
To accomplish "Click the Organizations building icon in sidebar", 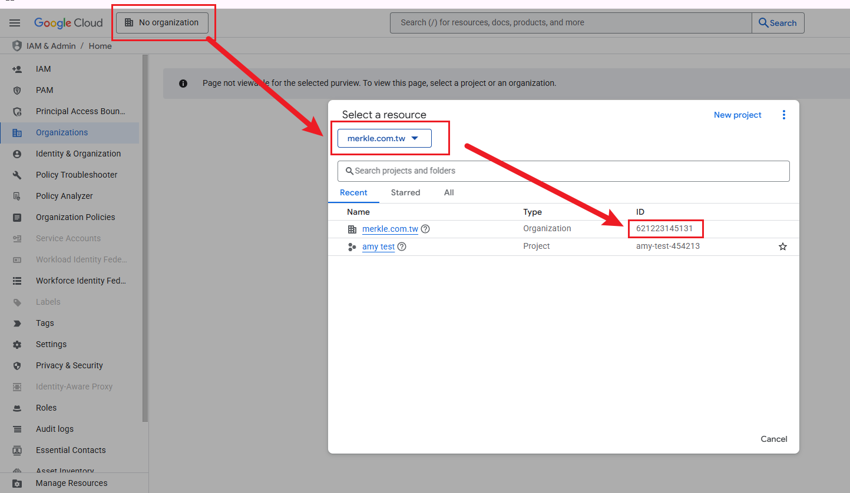I will pos(17,133).
